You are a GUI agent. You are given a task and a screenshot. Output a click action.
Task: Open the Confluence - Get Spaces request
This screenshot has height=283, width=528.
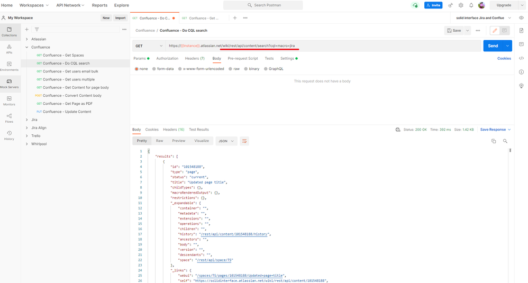coord(63,55)
